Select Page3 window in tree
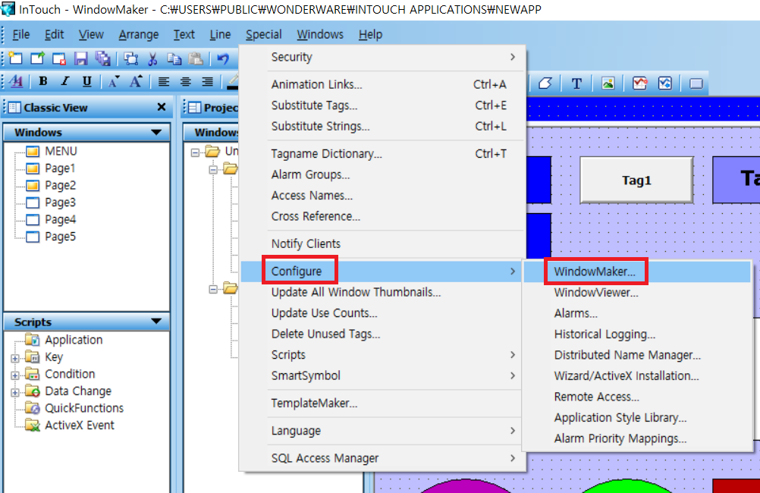This screenshot has height=493, width=760. (60, 203)
